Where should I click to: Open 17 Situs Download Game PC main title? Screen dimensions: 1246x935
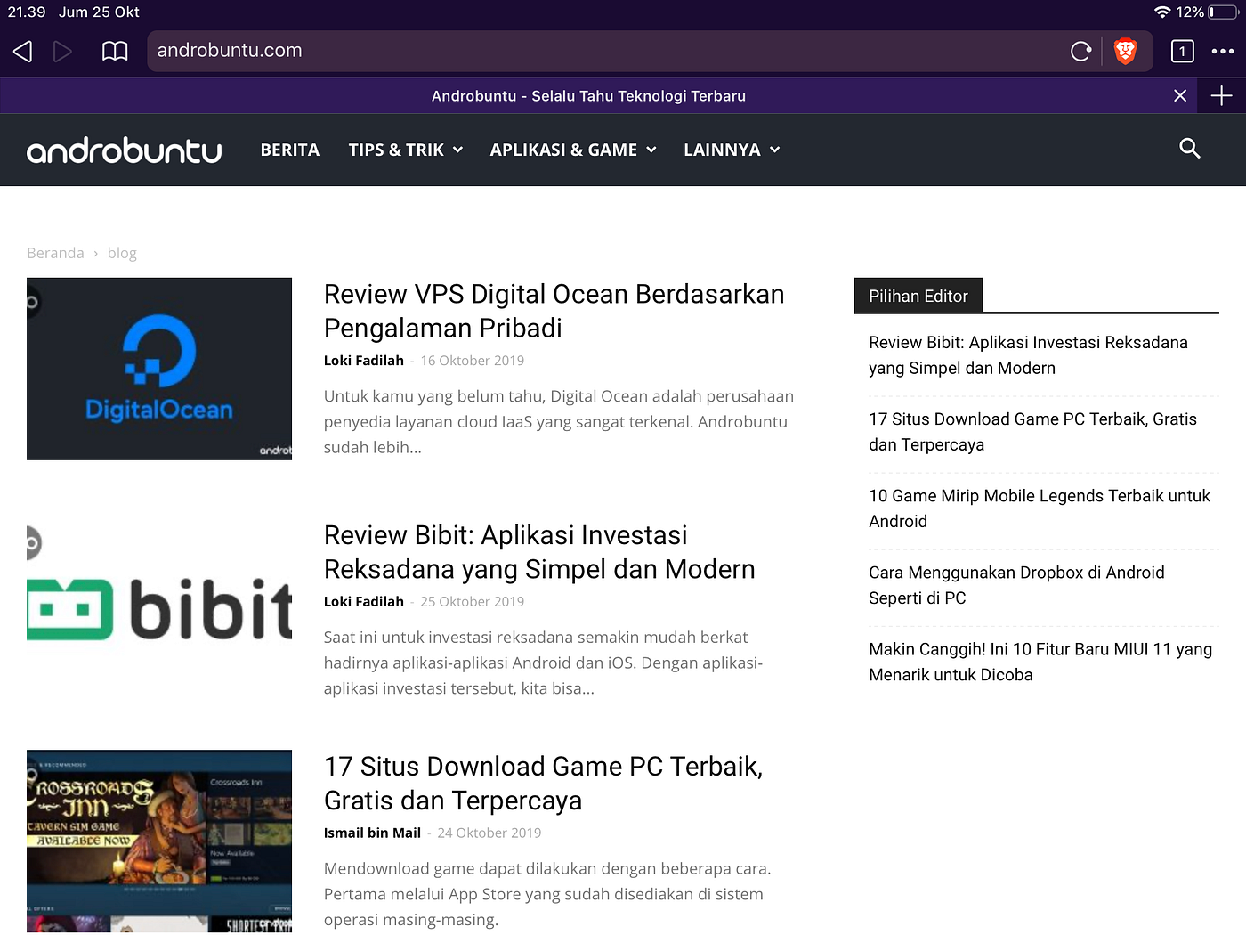coord(544,783)
